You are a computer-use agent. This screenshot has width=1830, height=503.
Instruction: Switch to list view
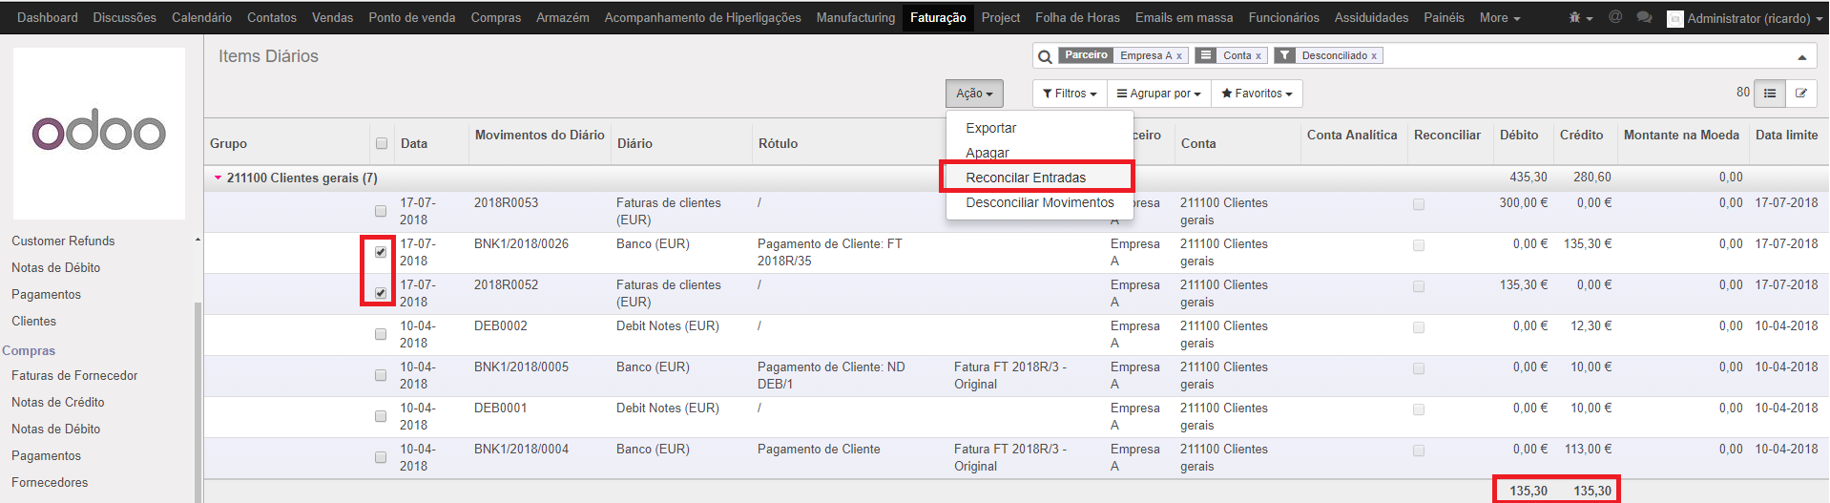tap(1770, 94)
